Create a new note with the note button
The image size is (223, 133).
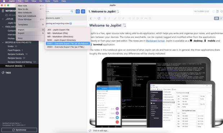click(83, 11)
